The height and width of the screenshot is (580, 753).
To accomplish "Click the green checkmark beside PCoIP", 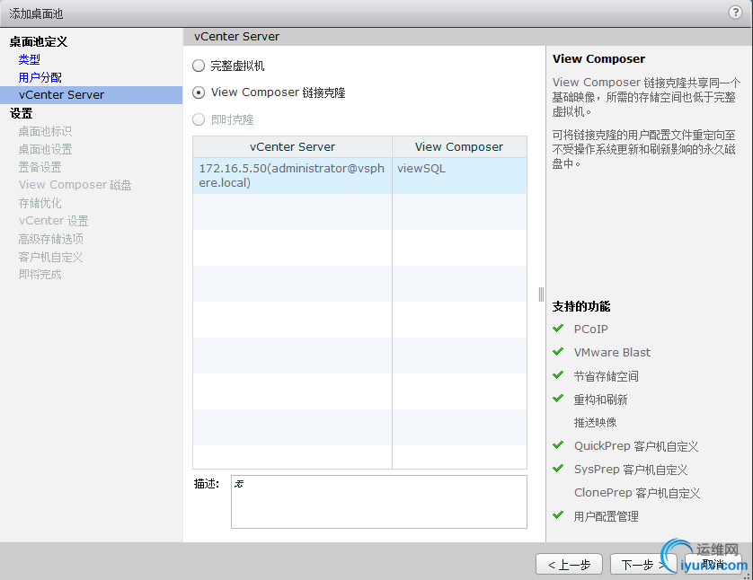I will [558, 328].
